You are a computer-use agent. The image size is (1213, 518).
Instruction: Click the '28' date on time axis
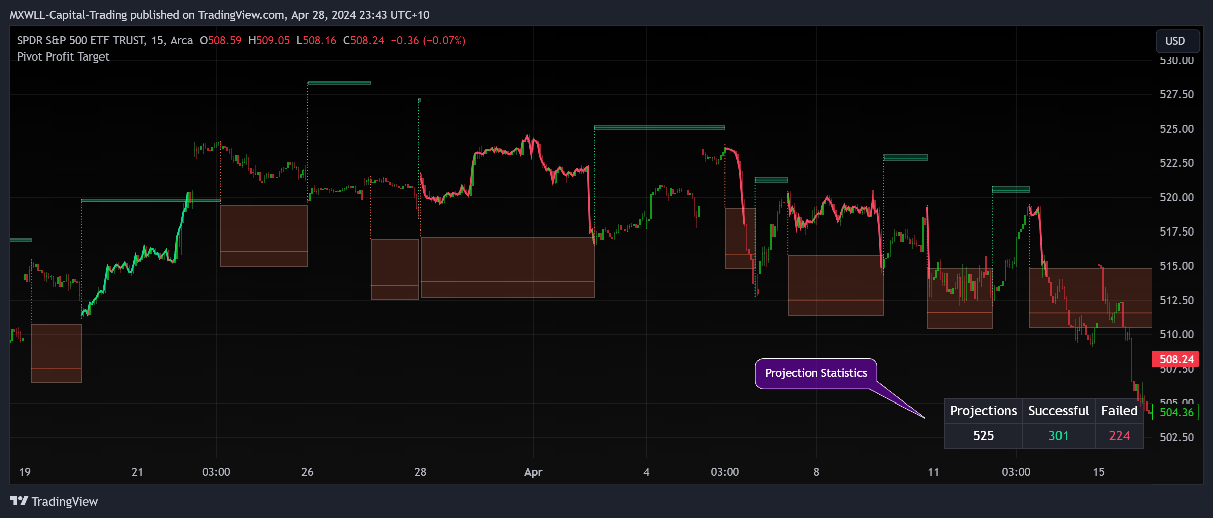[x=420, y=472]
